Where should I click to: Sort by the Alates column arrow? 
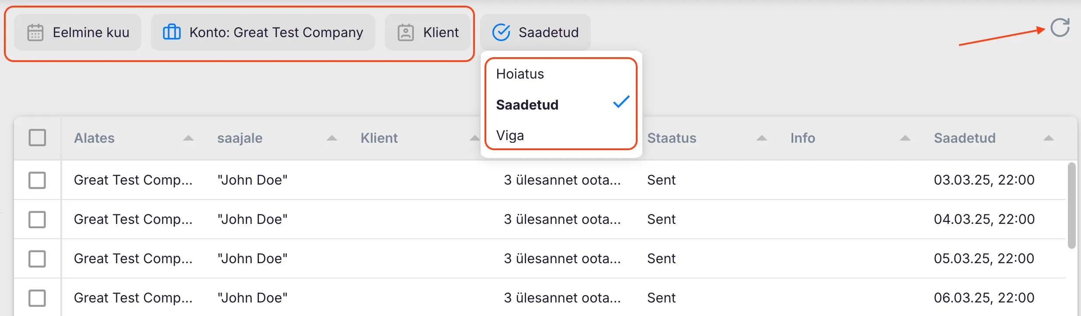[x=188, y=138]
